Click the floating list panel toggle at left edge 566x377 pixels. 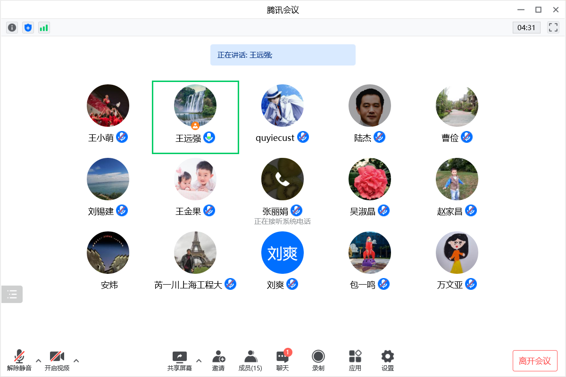pyautogui.click(x=12, y=295)
